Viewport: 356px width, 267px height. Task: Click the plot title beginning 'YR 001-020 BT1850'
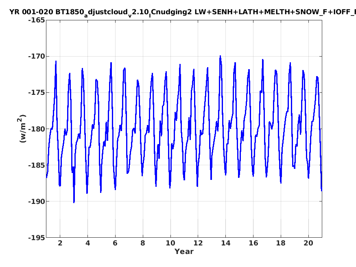point(183,12)
